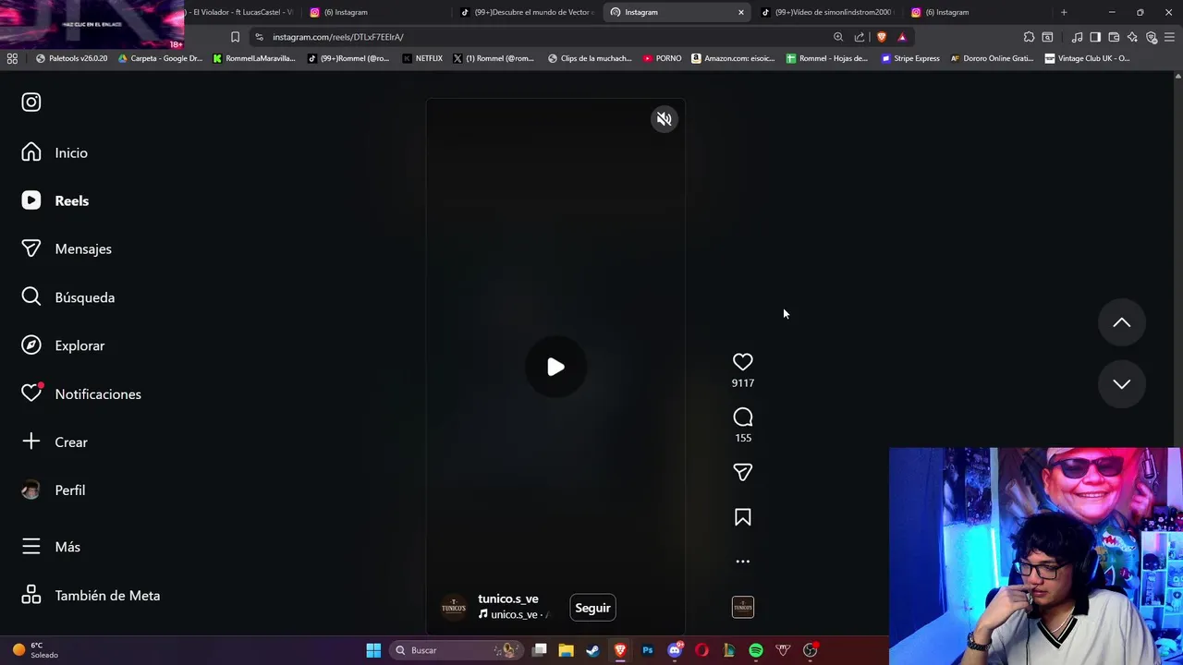Switch to the Video de simonlindstrom2000 tab
1183x665 pixels.
tap(827, 12)
